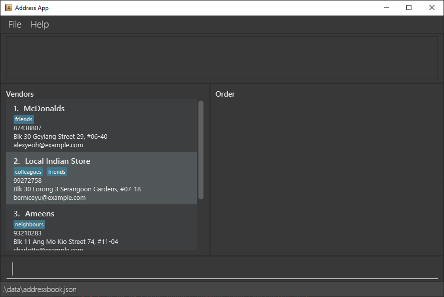Click email berniceyu@example.com

[50, 198]
